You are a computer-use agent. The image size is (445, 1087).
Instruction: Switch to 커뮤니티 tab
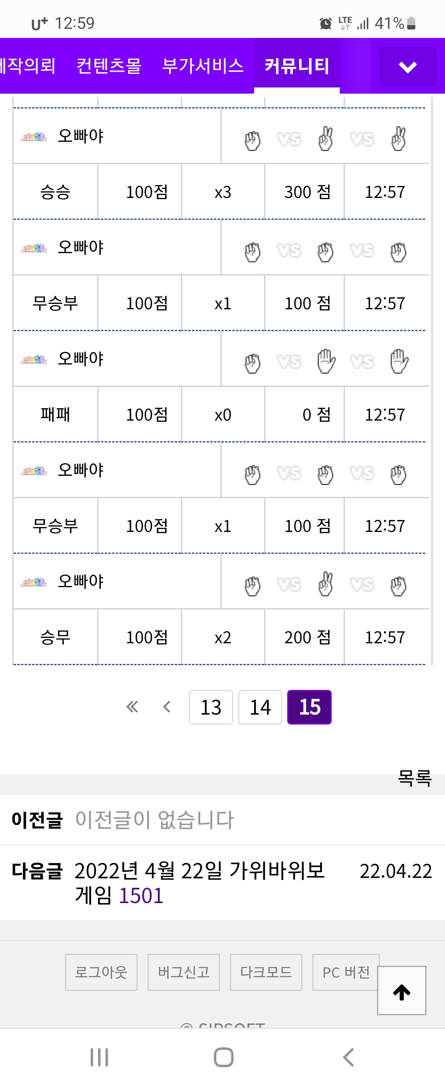pyautogui.click(x=297, y=66)
